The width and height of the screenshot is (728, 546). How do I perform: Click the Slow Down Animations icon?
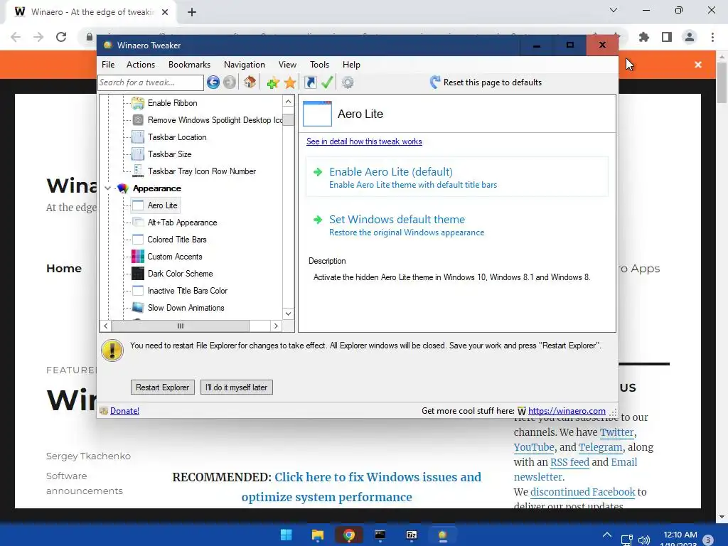[138, 308]
